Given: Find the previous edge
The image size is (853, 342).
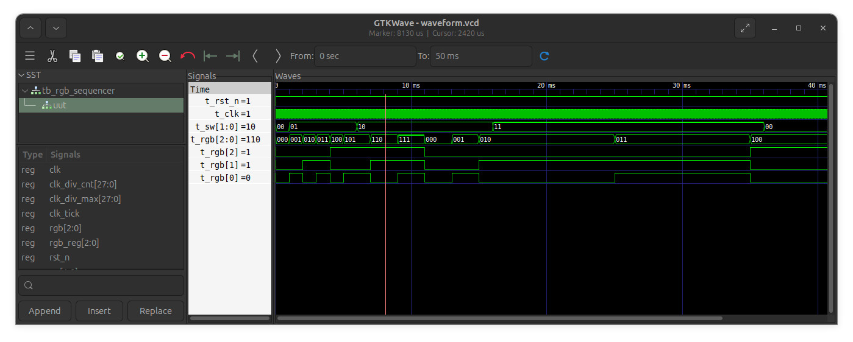Looking at the screenshot, I should point(255,56).
